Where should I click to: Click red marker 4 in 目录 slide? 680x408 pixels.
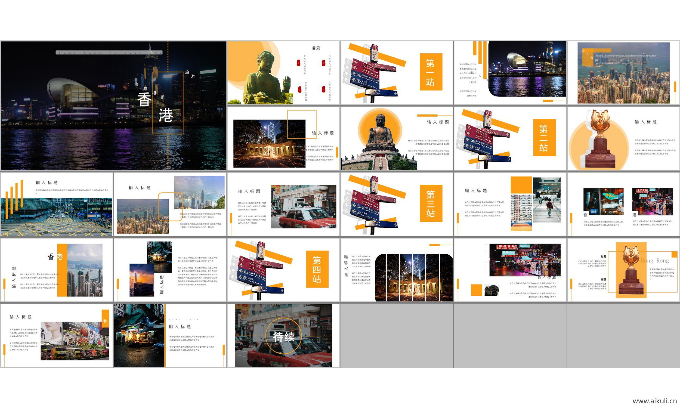click(323, 89)
